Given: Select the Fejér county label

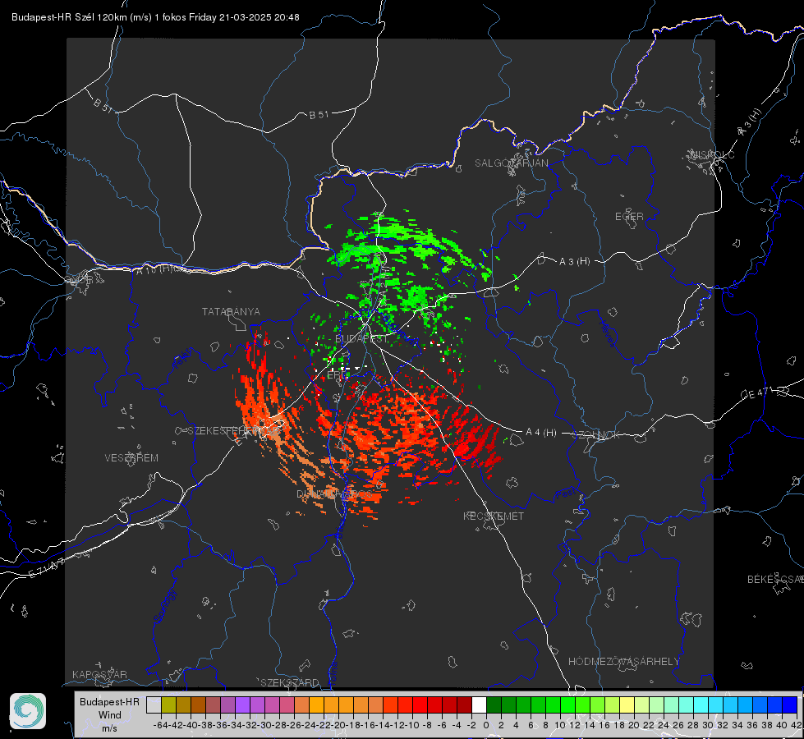Looking at the screenshot, I should (x=184, y=359).
